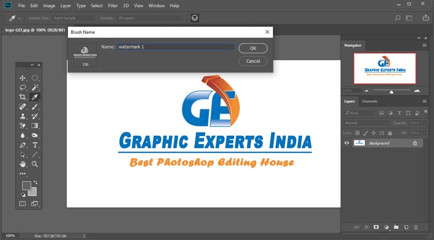Select the Hand tool
The image size is (434, 240).
[22, 164]
